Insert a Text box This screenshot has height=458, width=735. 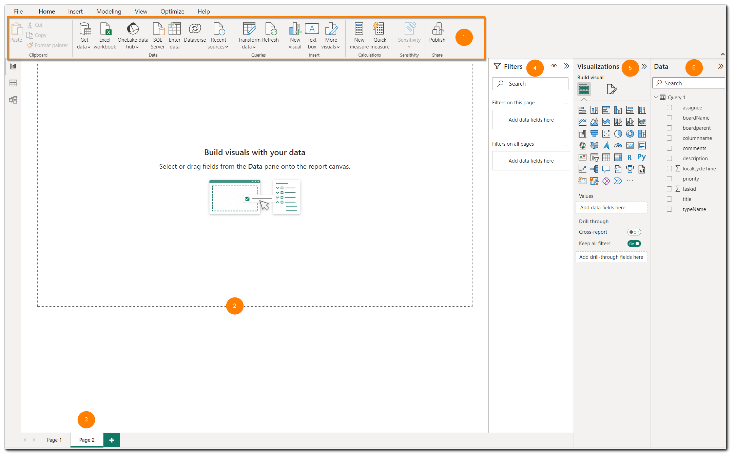point(312,36)
